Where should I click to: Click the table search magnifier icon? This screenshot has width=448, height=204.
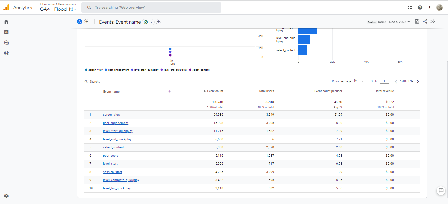pos(86,82)
